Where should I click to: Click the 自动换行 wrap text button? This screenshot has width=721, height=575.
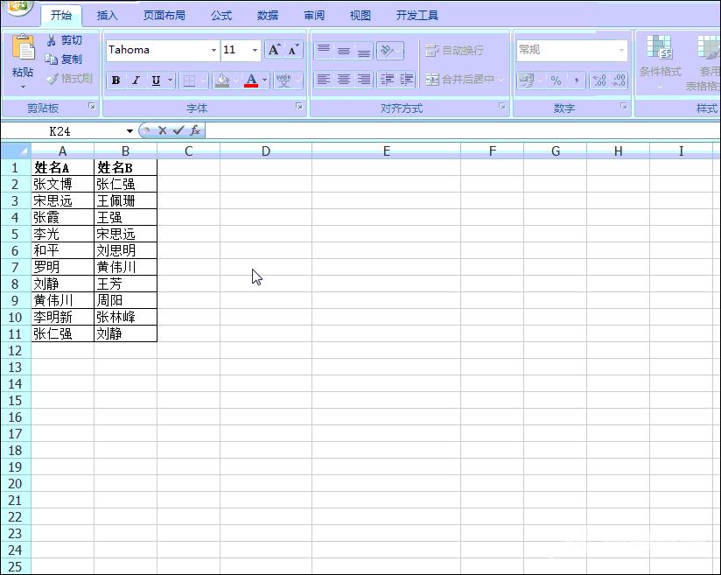[455, 51]
